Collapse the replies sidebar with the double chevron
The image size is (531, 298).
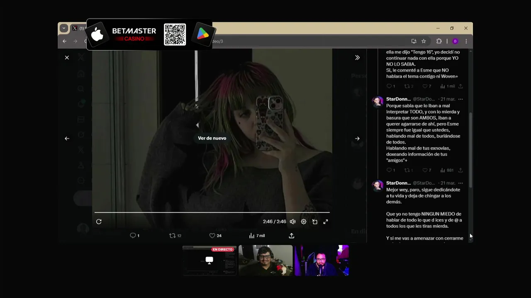tap(357, 58)
